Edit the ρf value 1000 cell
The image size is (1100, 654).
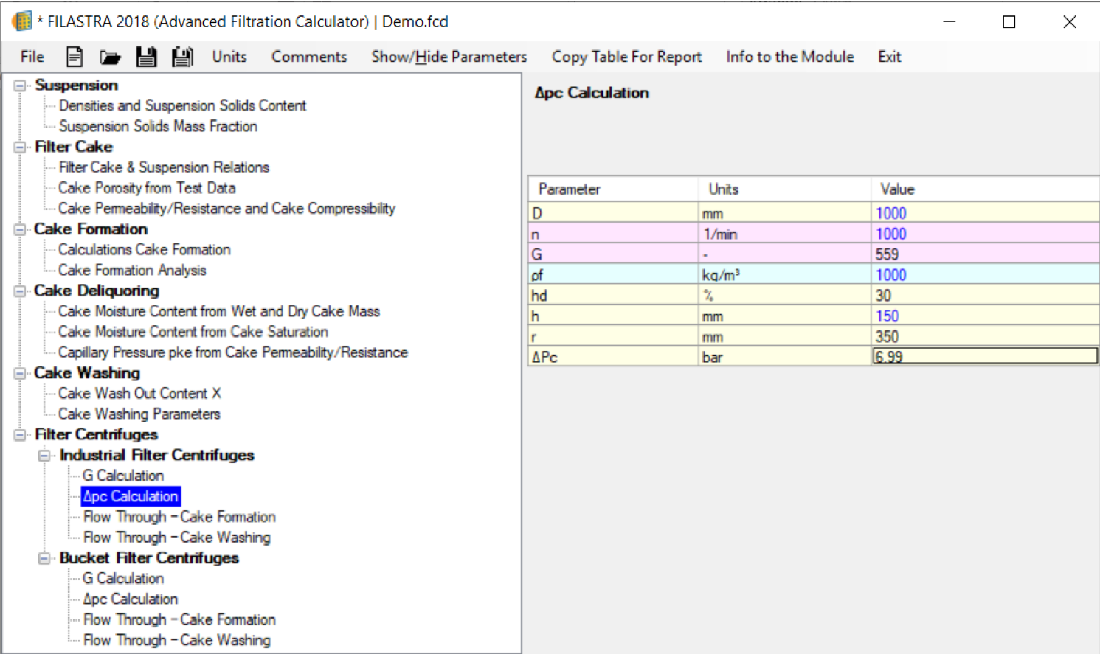click(x=984, y=275)
